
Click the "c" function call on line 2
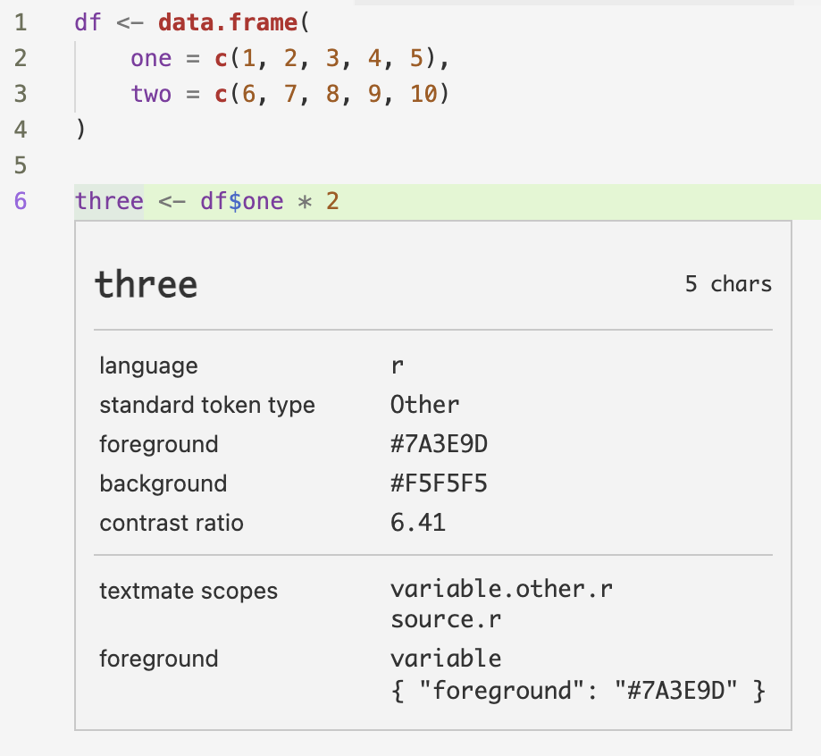(x=221, y=58)
